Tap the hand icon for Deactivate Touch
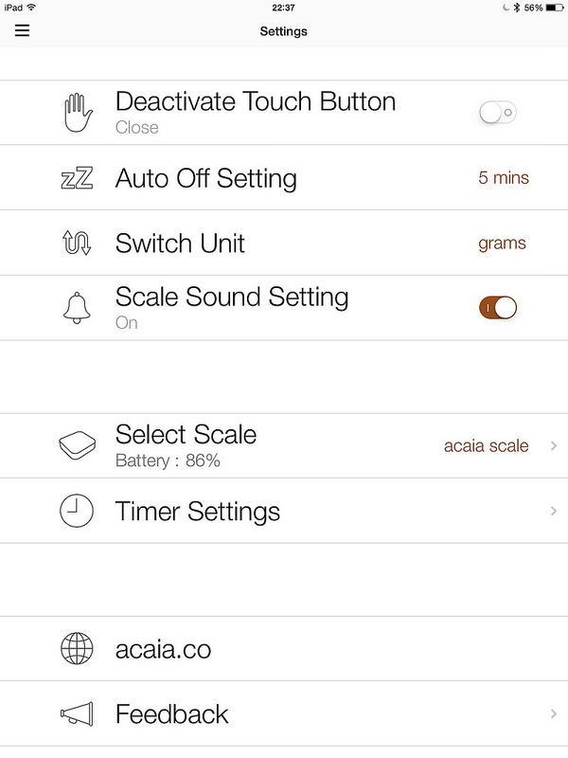Image resolution: width=568 pixels, height=758 pixels. pyautogui.click(x=77, y=113)
